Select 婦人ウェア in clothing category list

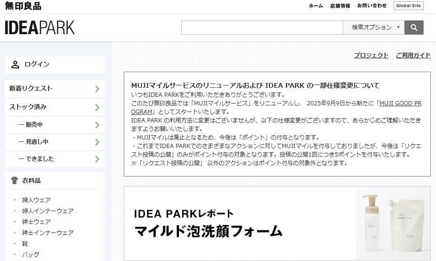click(x=36, y=200)
